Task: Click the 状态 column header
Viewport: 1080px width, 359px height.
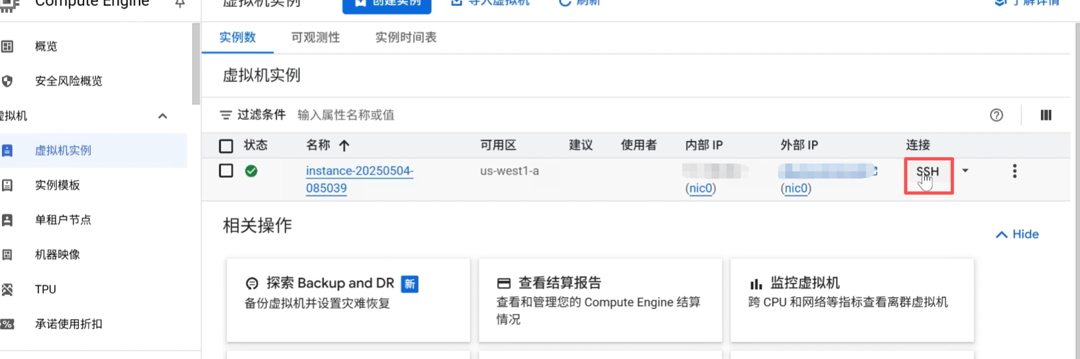Action: (x=256, y=145)
